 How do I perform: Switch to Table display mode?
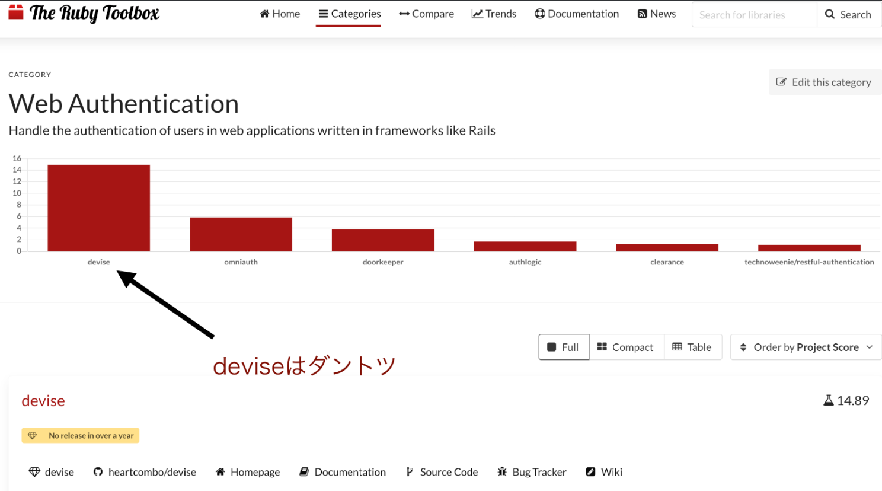point(692,347)
